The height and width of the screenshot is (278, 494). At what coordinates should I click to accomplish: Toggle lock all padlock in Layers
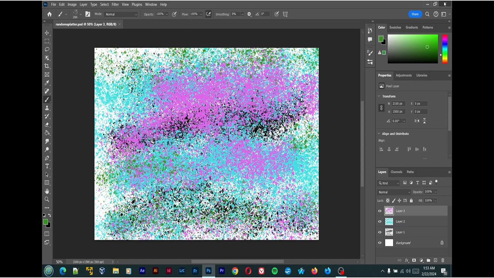(411, 201)
